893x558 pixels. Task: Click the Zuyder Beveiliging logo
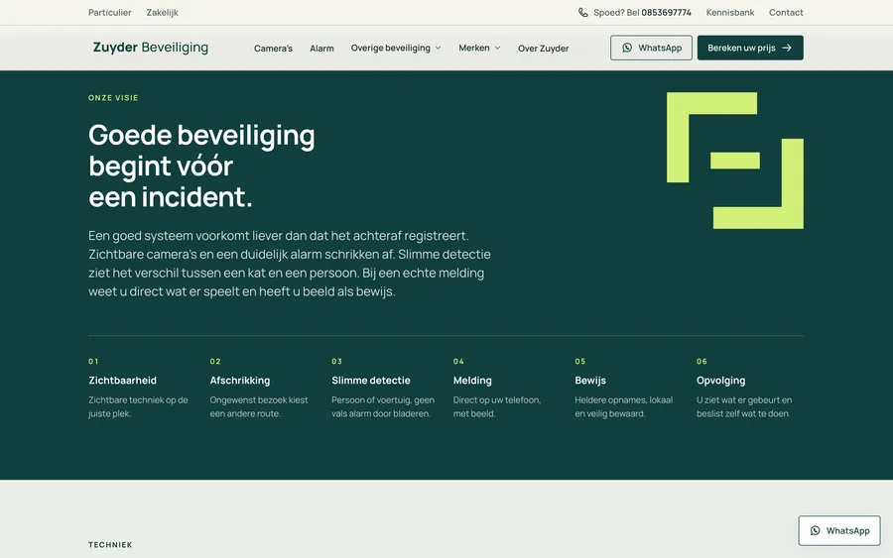pos(151,48)
